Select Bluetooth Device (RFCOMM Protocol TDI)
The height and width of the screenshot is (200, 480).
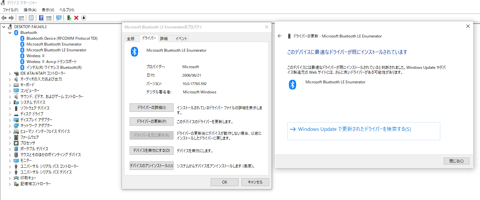[x=62, y=38]
